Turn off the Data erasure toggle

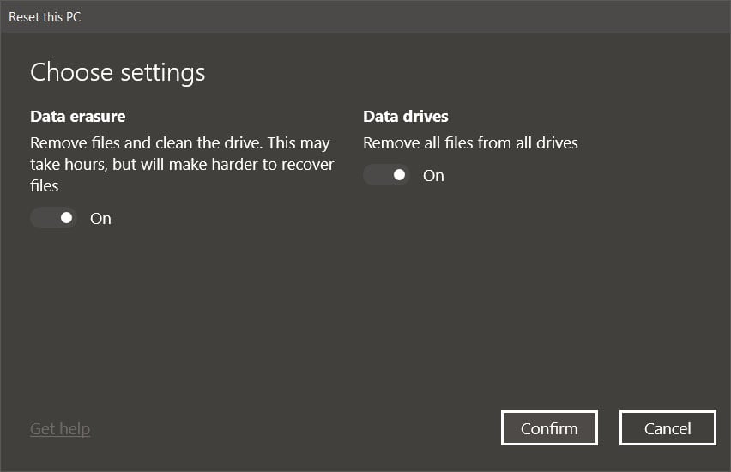(53, 218)
